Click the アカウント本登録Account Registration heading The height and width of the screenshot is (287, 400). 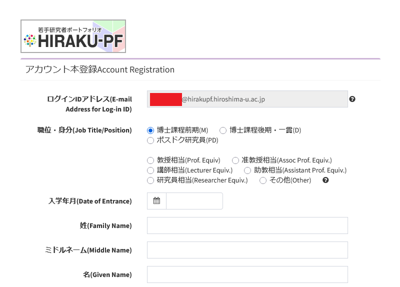pos(99,69)
